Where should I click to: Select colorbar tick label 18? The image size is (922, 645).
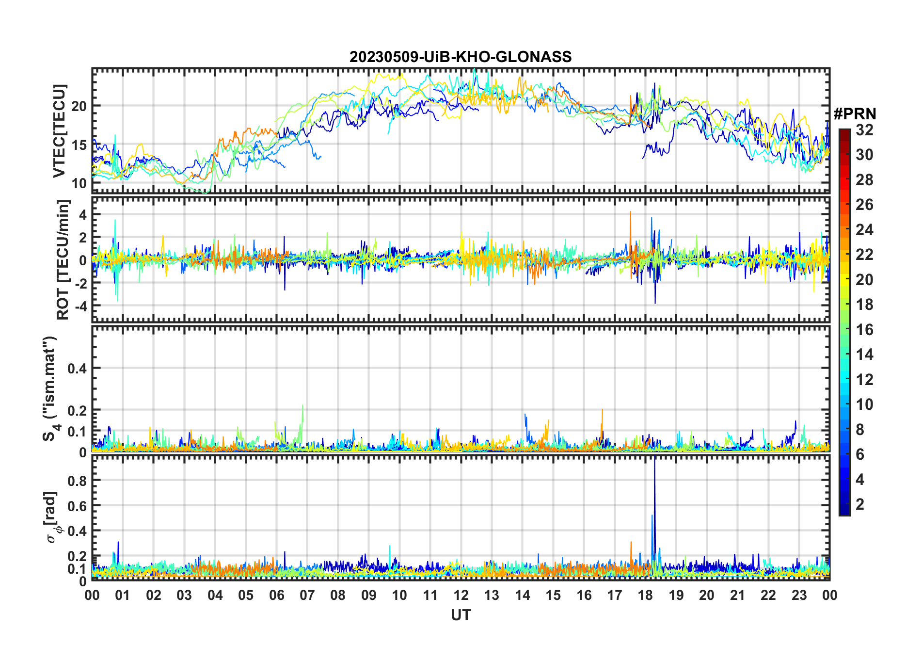click(x=864, y=305)
